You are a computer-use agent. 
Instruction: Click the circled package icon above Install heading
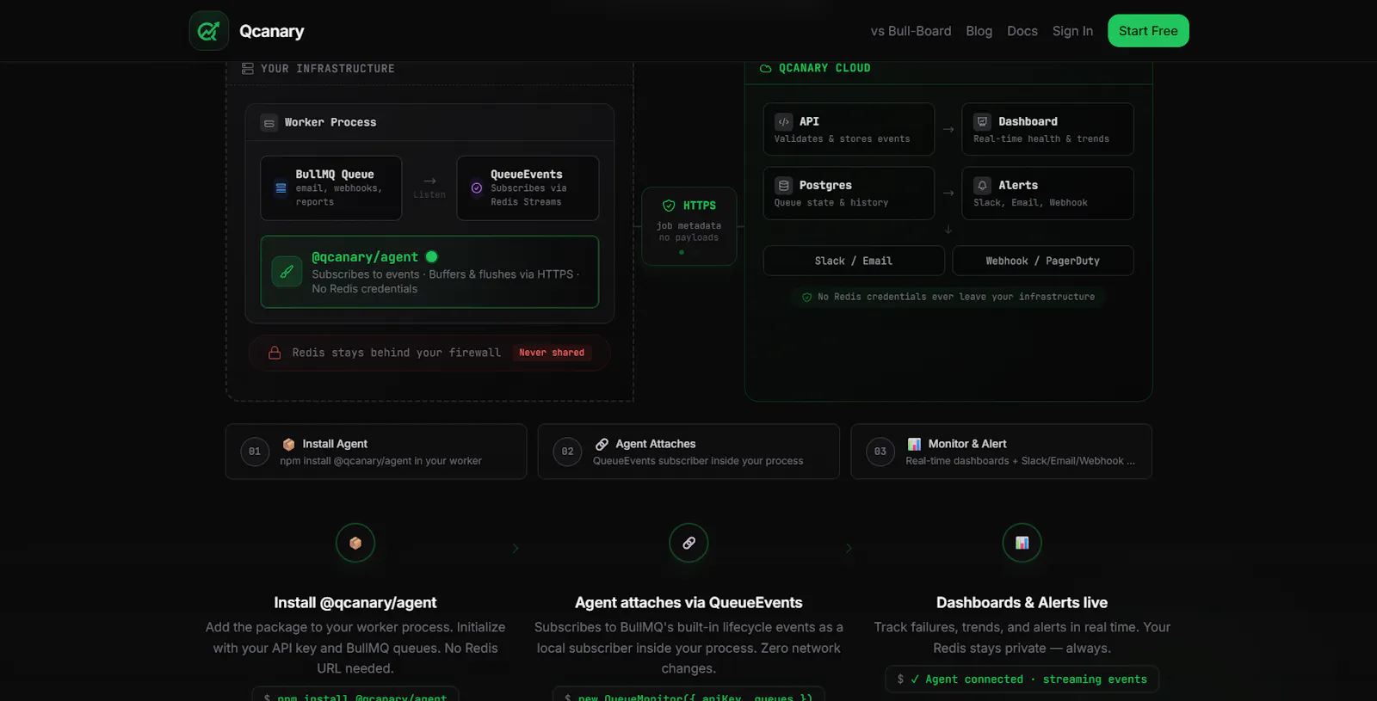coord(355,543)
